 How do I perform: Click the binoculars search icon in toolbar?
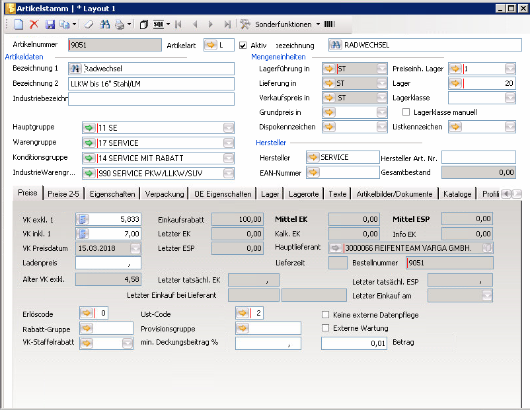point(105,24)
